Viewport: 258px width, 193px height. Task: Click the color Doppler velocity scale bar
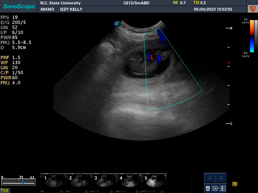point(252,36)
